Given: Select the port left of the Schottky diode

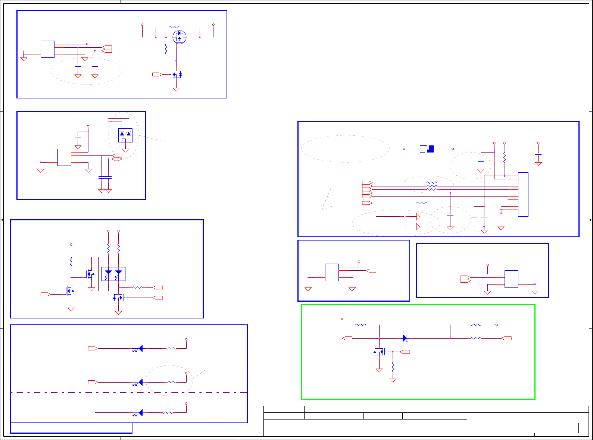Looking at the screenshot, I should (x=347, y=338).
